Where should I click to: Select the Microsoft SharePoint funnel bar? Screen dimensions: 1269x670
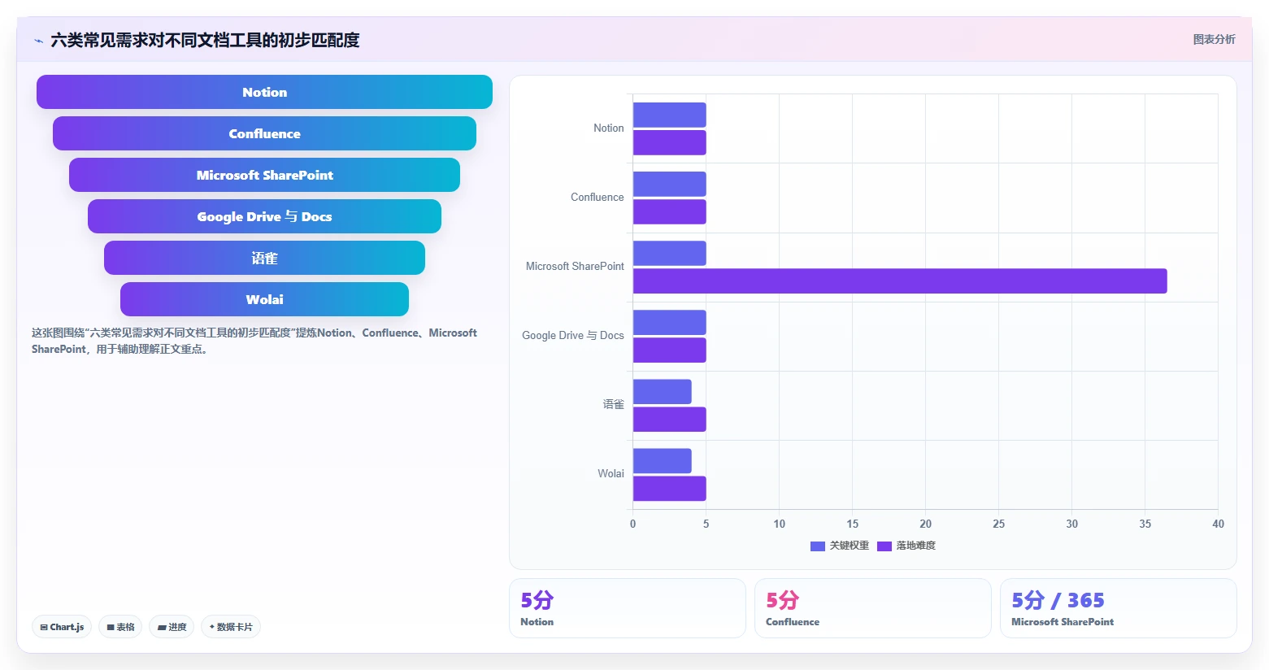[x=264, y=175]
